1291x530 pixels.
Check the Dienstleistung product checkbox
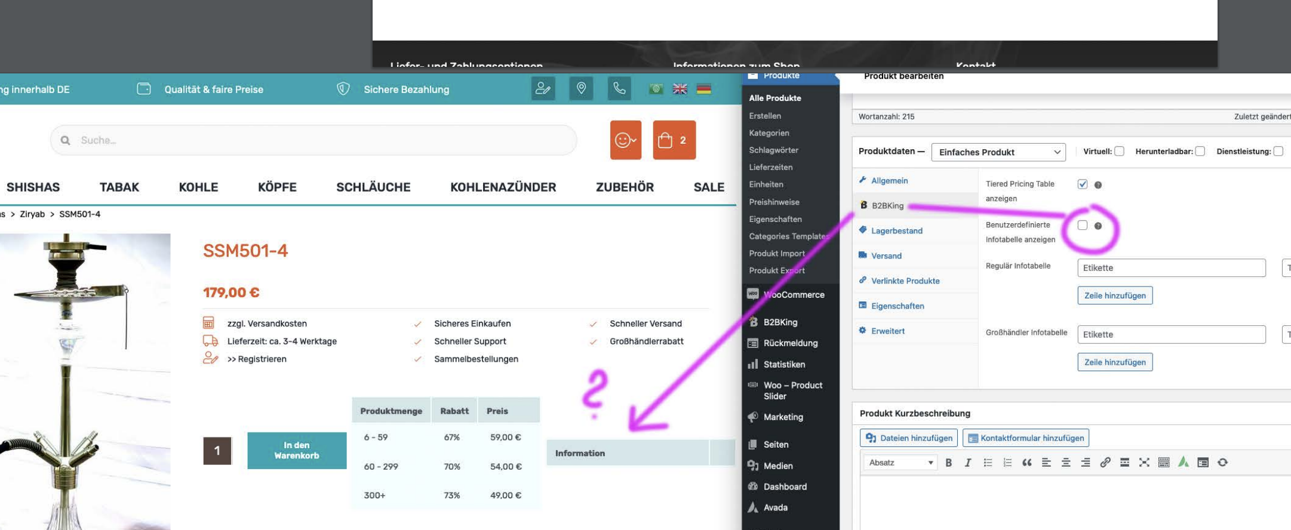point(1278,151)
